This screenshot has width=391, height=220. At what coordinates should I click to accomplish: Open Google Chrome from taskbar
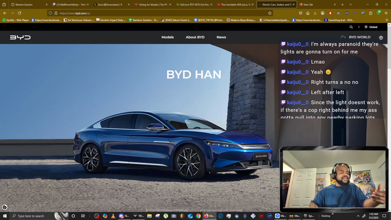point(198,216)
